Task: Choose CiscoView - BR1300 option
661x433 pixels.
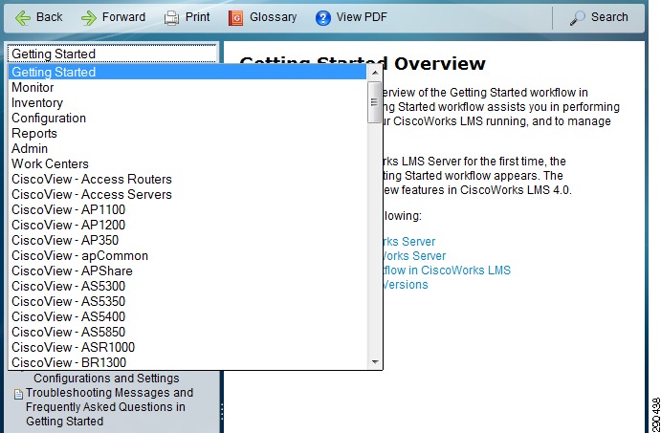Action: (x=187, y=362)
